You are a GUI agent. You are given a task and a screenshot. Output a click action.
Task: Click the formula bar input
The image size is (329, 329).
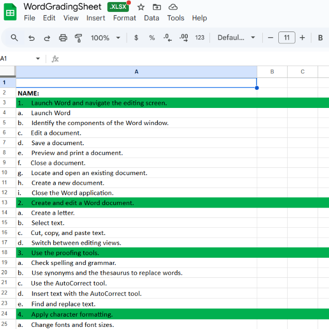point(193,59)
